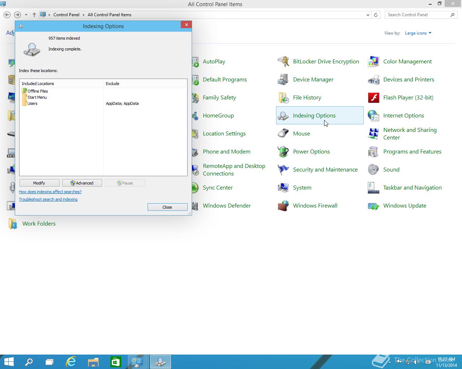Open Windows Defender
Image resolution: width=462 pixels, height=369 pixels.
227,206
